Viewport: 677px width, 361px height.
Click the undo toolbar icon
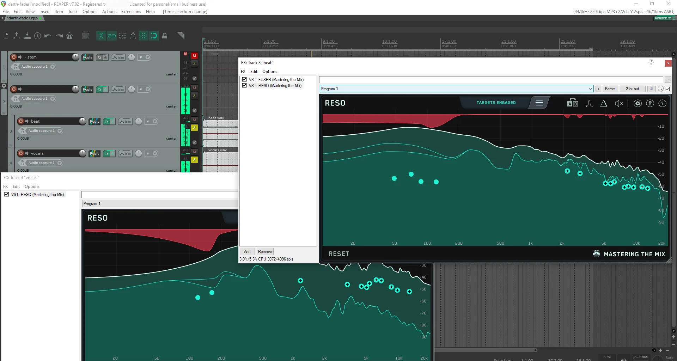point(48,36)
